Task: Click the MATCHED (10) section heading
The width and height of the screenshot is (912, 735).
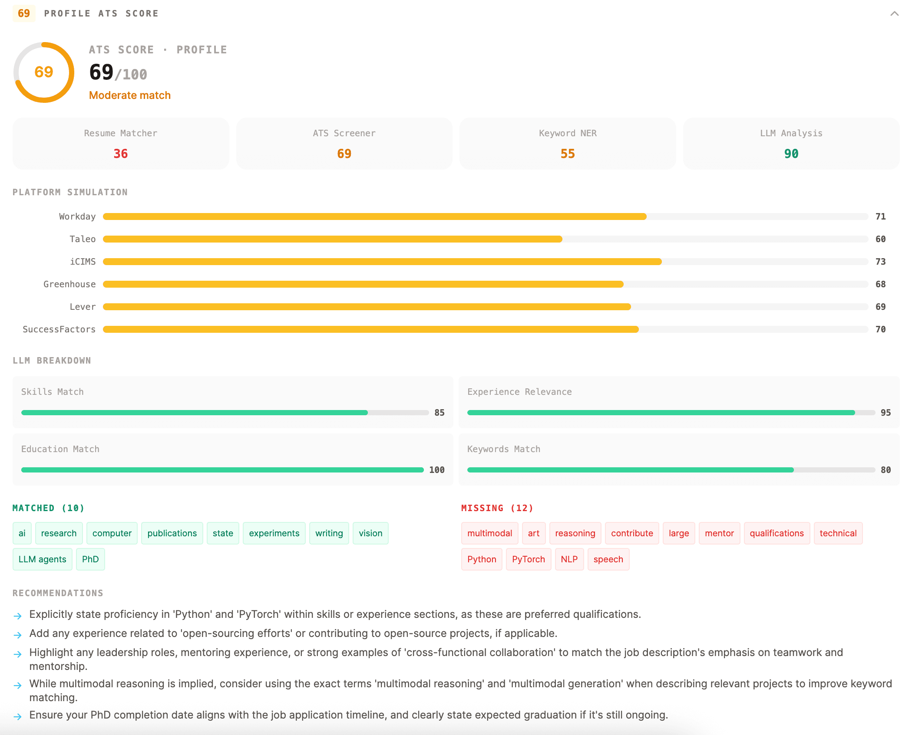Action: coord(48,508)
